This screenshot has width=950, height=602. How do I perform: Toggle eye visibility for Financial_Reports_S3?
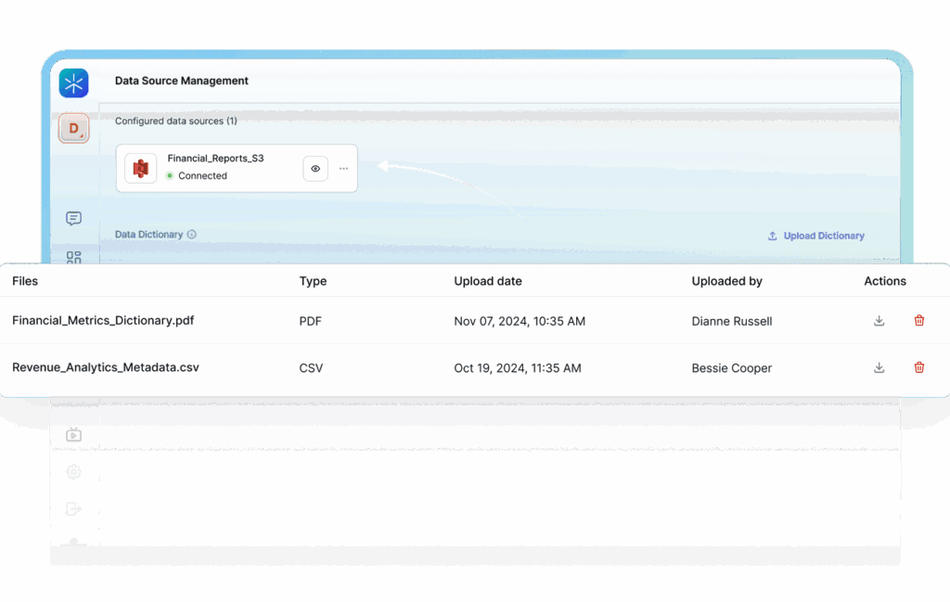click(x=315, y=169)
